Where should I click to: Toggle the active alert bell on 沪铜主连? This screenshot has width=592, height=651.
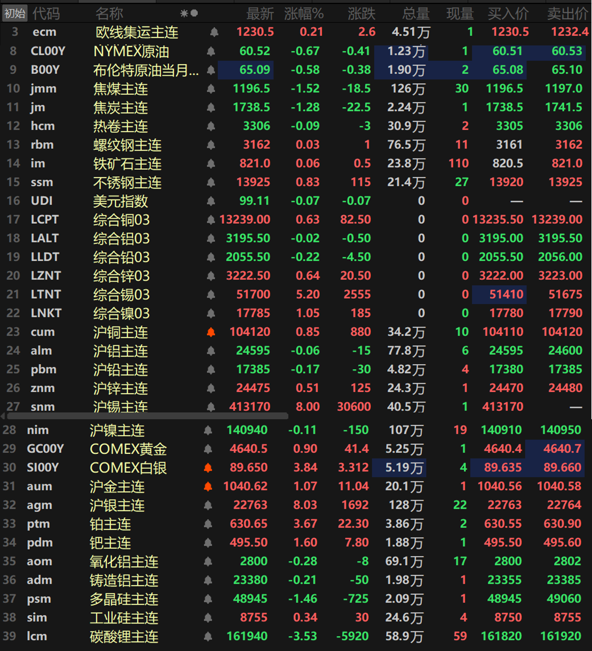point(211,332)
